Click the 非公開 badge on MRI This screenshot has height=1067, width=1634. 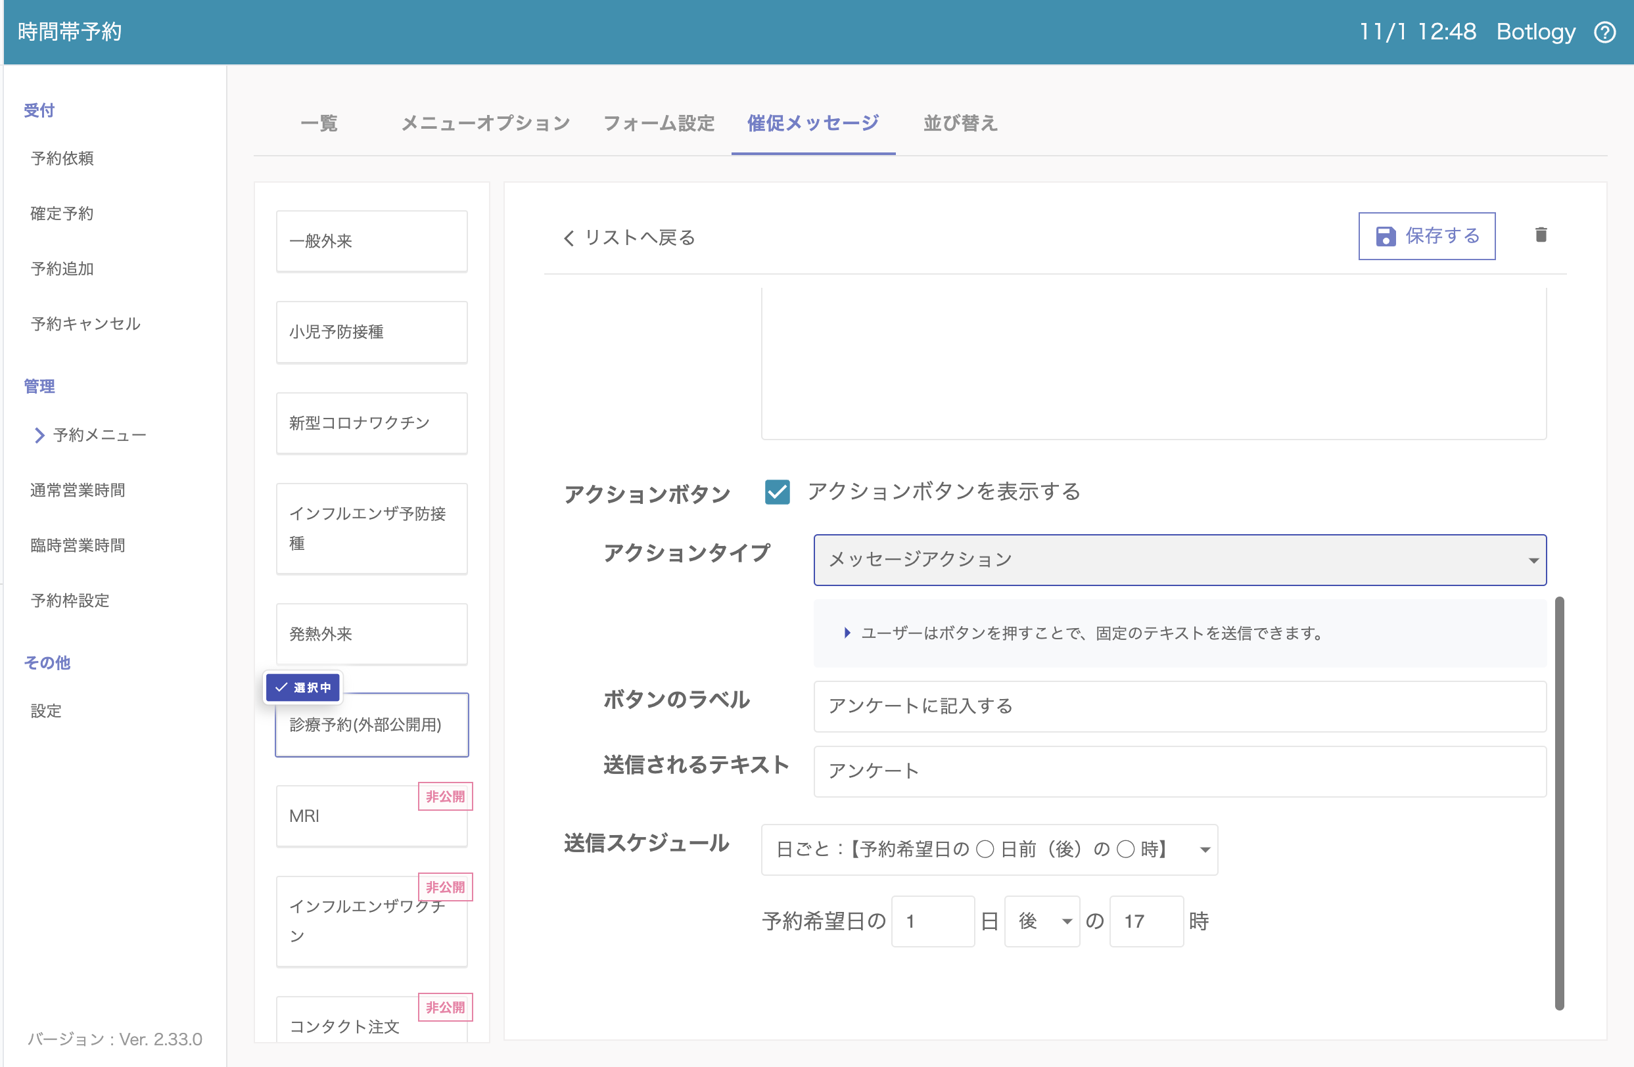pos(445,796)
